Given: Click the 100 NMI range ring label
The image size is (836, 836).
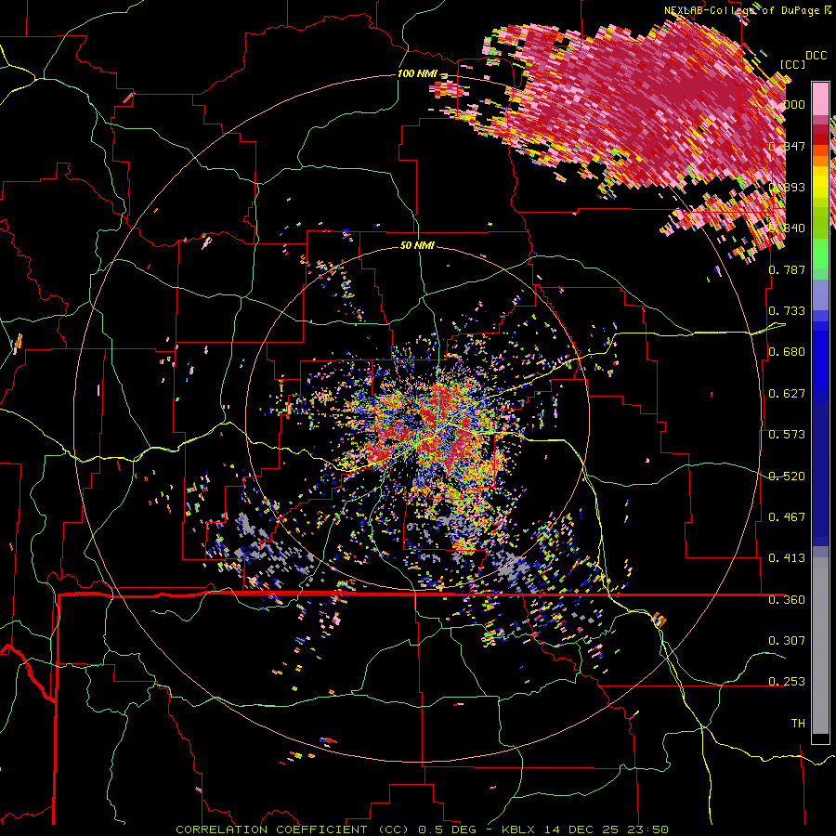Looking at the screenshot, I should click(x=416, y=73).
